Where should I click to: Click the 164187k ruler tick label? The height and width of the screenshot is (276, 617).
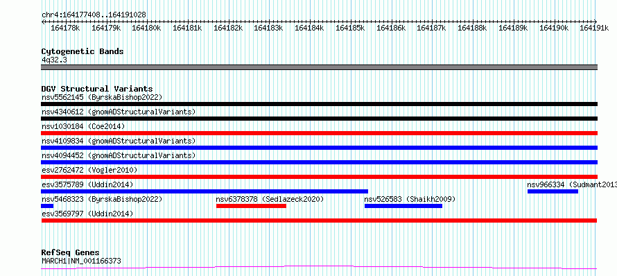point(431,28)
